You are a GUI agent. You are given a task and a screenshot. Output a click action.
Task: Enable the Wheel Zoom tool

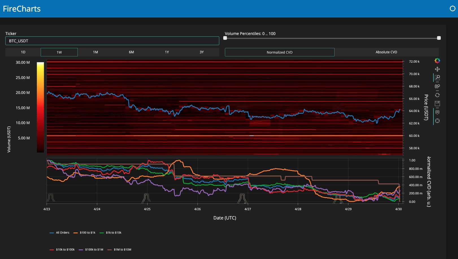click(437, 86)
